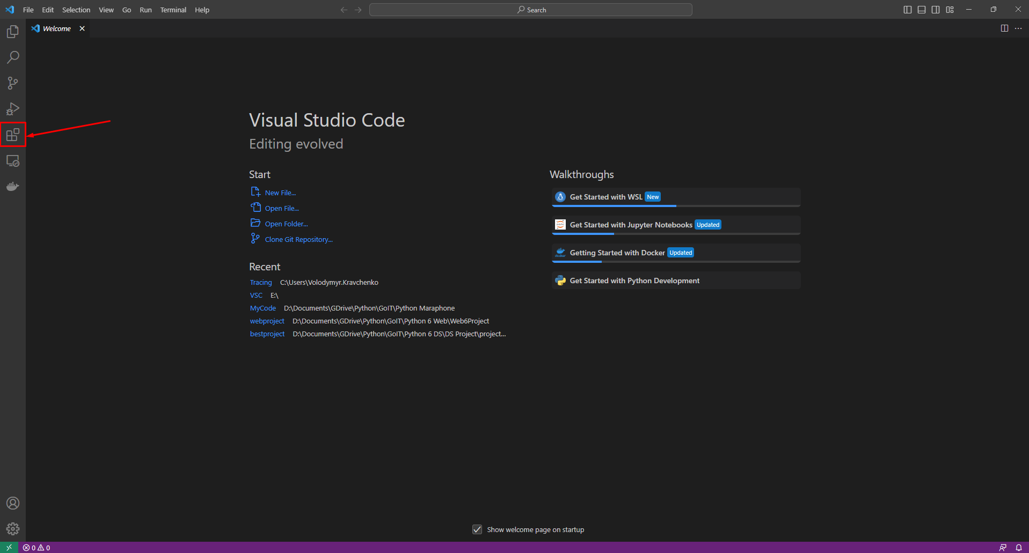Click the VS Code logo in title bar
1029x553 pixels.
click(x=10, y=10)
